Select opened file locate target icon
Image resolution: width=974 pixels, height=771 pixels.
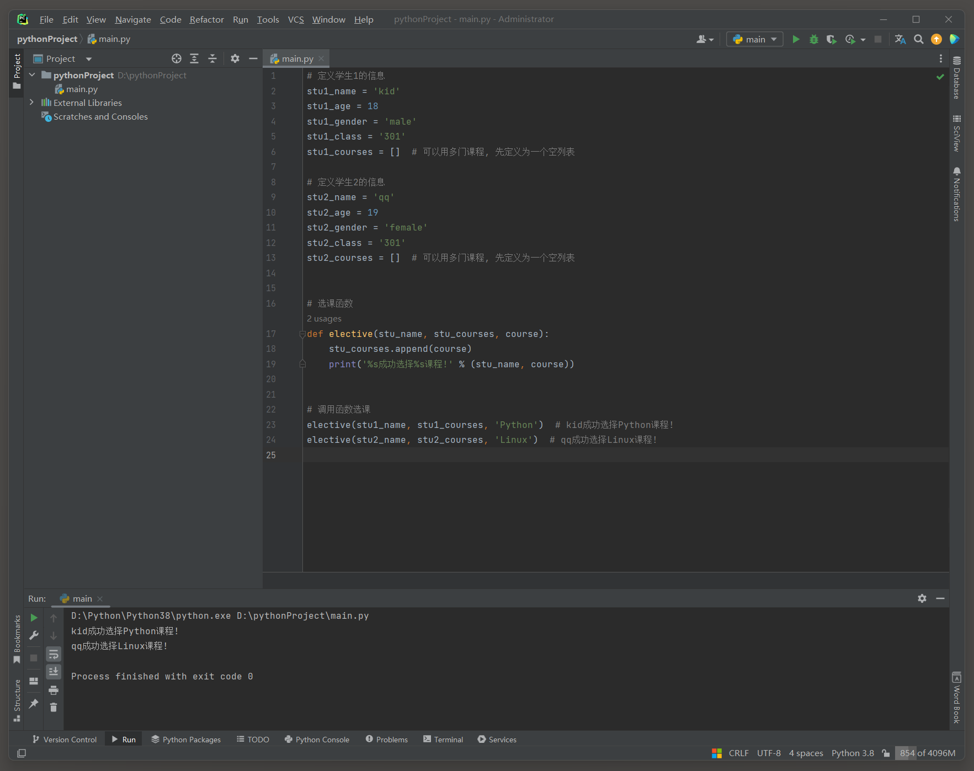[177, 58]
